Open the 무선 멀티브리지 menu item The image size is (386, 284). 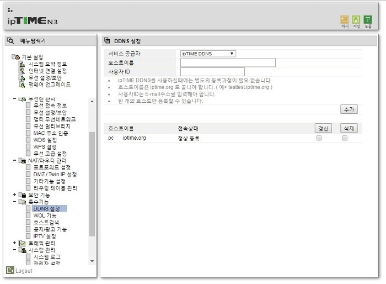(52, 127)
